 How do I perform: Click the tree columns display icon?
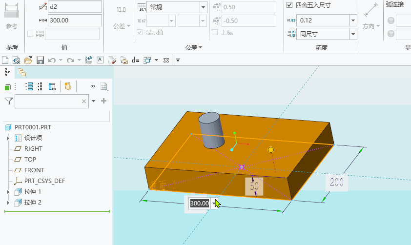tap(52, 86)
